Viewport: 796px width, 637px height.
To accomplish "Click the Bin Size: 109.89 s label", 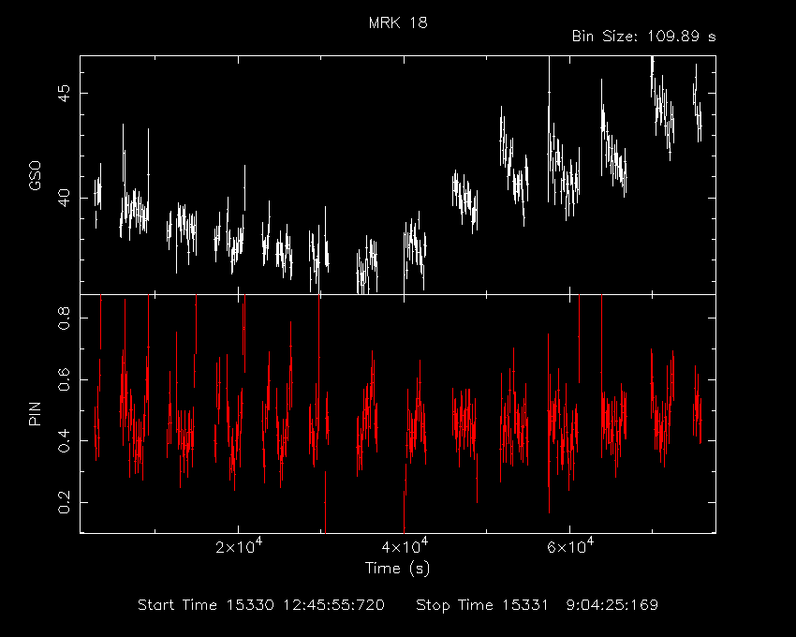I will click(643, 37).
